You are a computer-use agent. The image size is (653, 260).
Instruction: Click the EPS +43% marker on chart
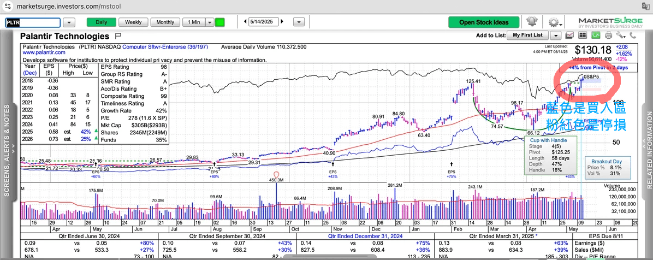333,171
